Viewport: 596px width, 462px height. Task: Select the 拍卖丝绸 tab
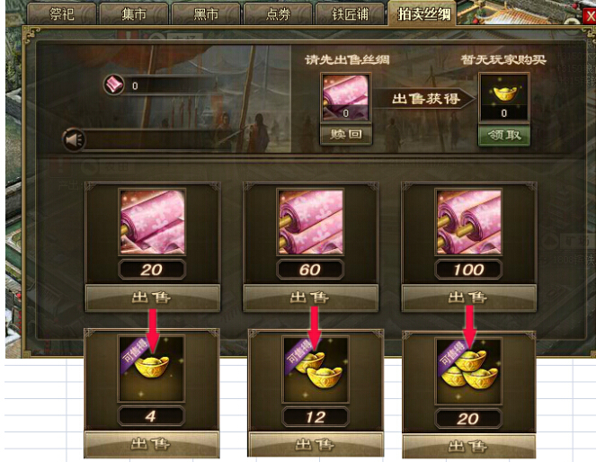pyautogui.click(x=423, y=14)
